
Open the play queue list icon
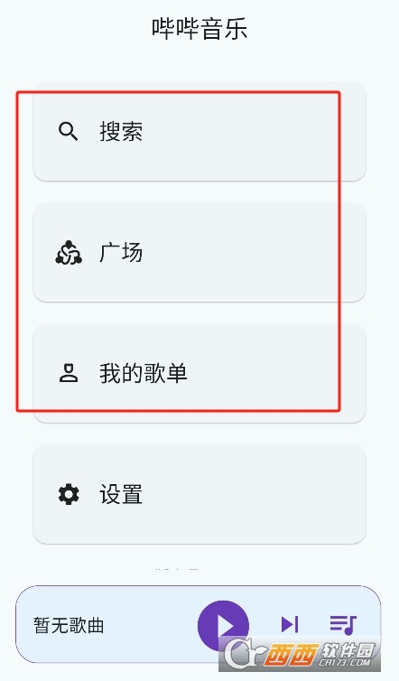343,625
